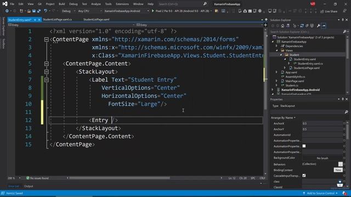351x197 pixels.
Task: Open the Output tab
Action: (29, 186)
